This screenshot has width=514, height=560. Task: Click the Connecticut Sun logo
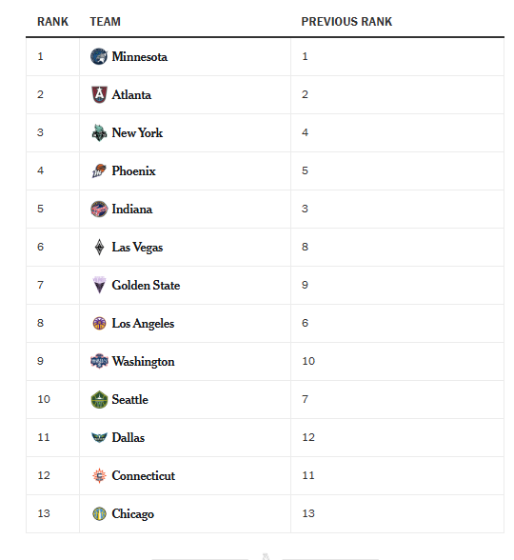pos(99,475)
